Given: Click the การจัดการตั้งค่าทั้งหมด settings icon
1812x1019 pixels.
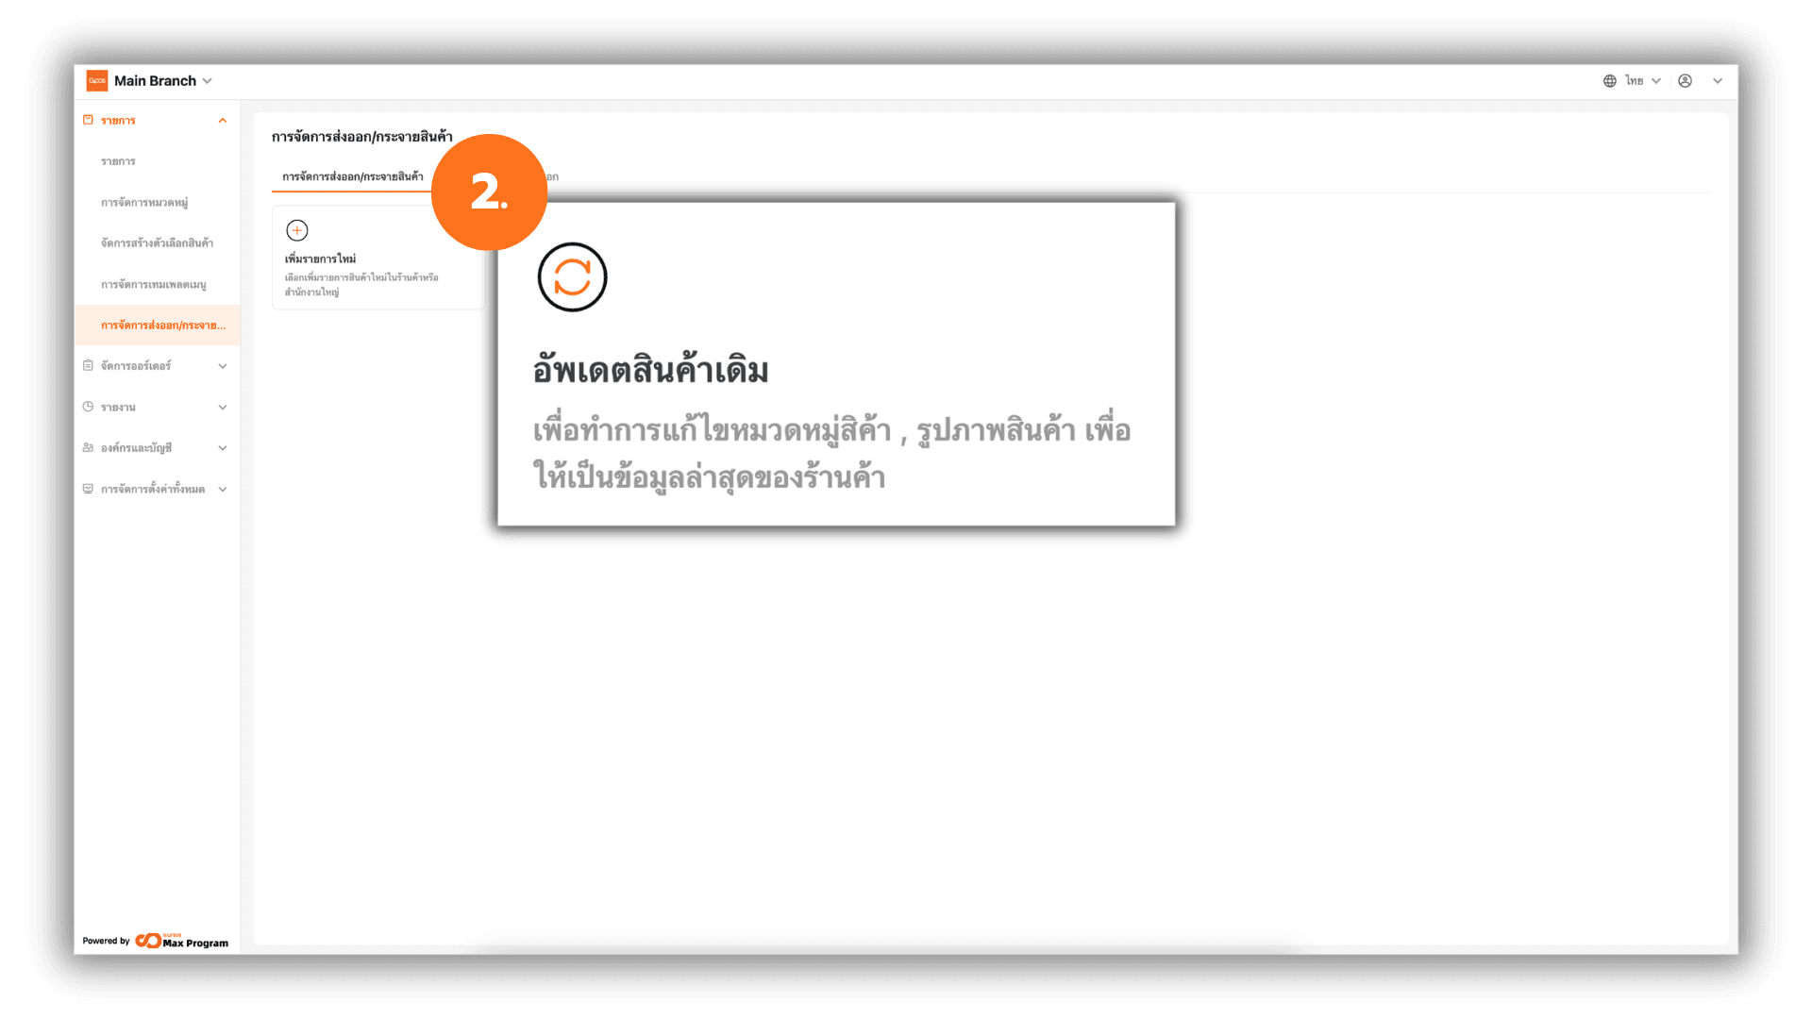Looking at the screenshot, I should pyautogui.click(x=88, y=489).
